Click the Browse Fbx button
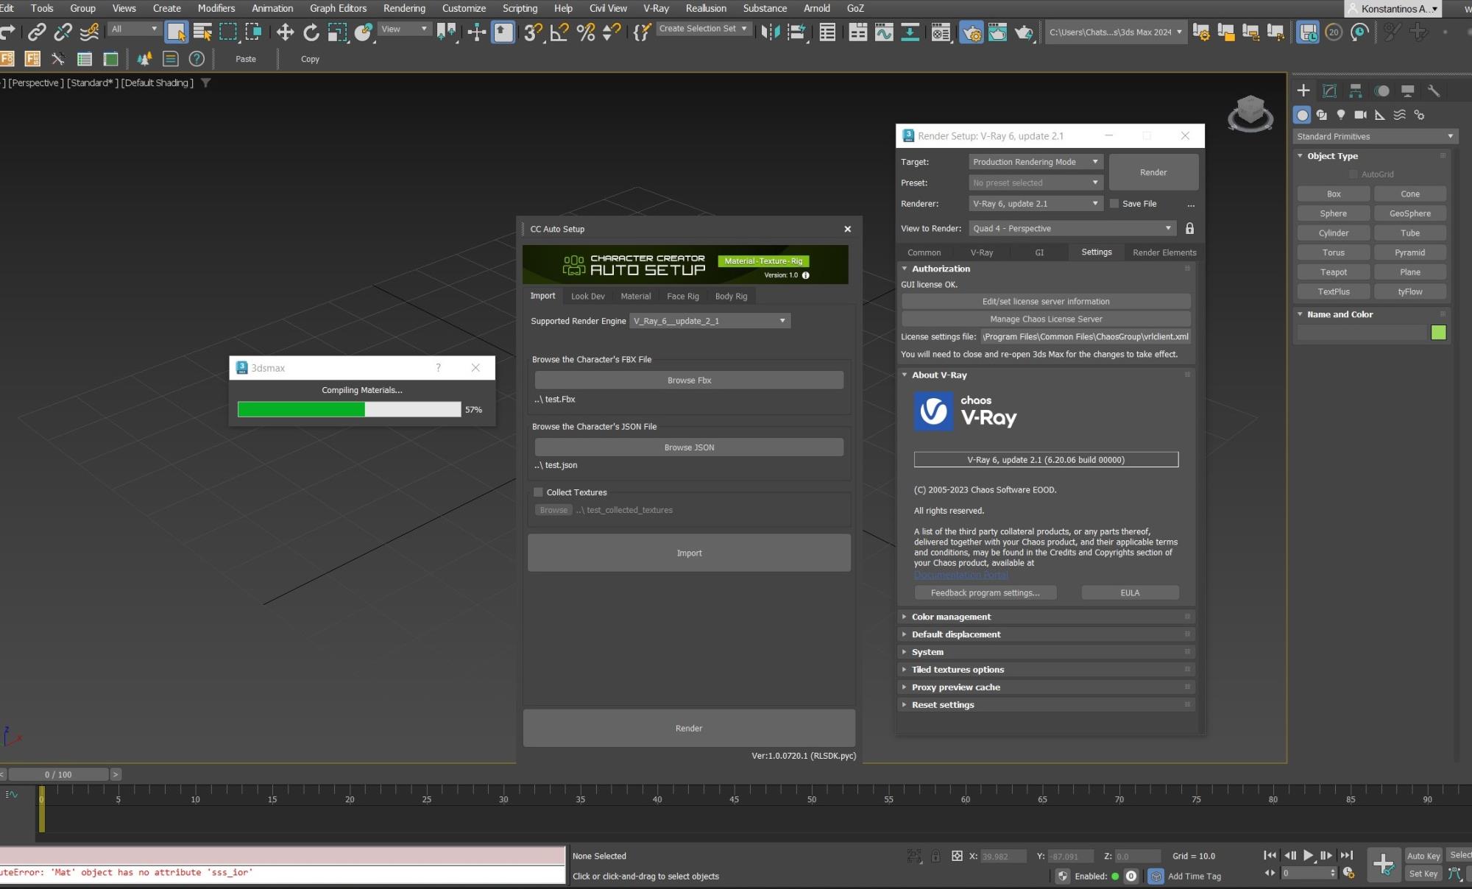This screenshot has width=1472, height=889. pos(689,380)
